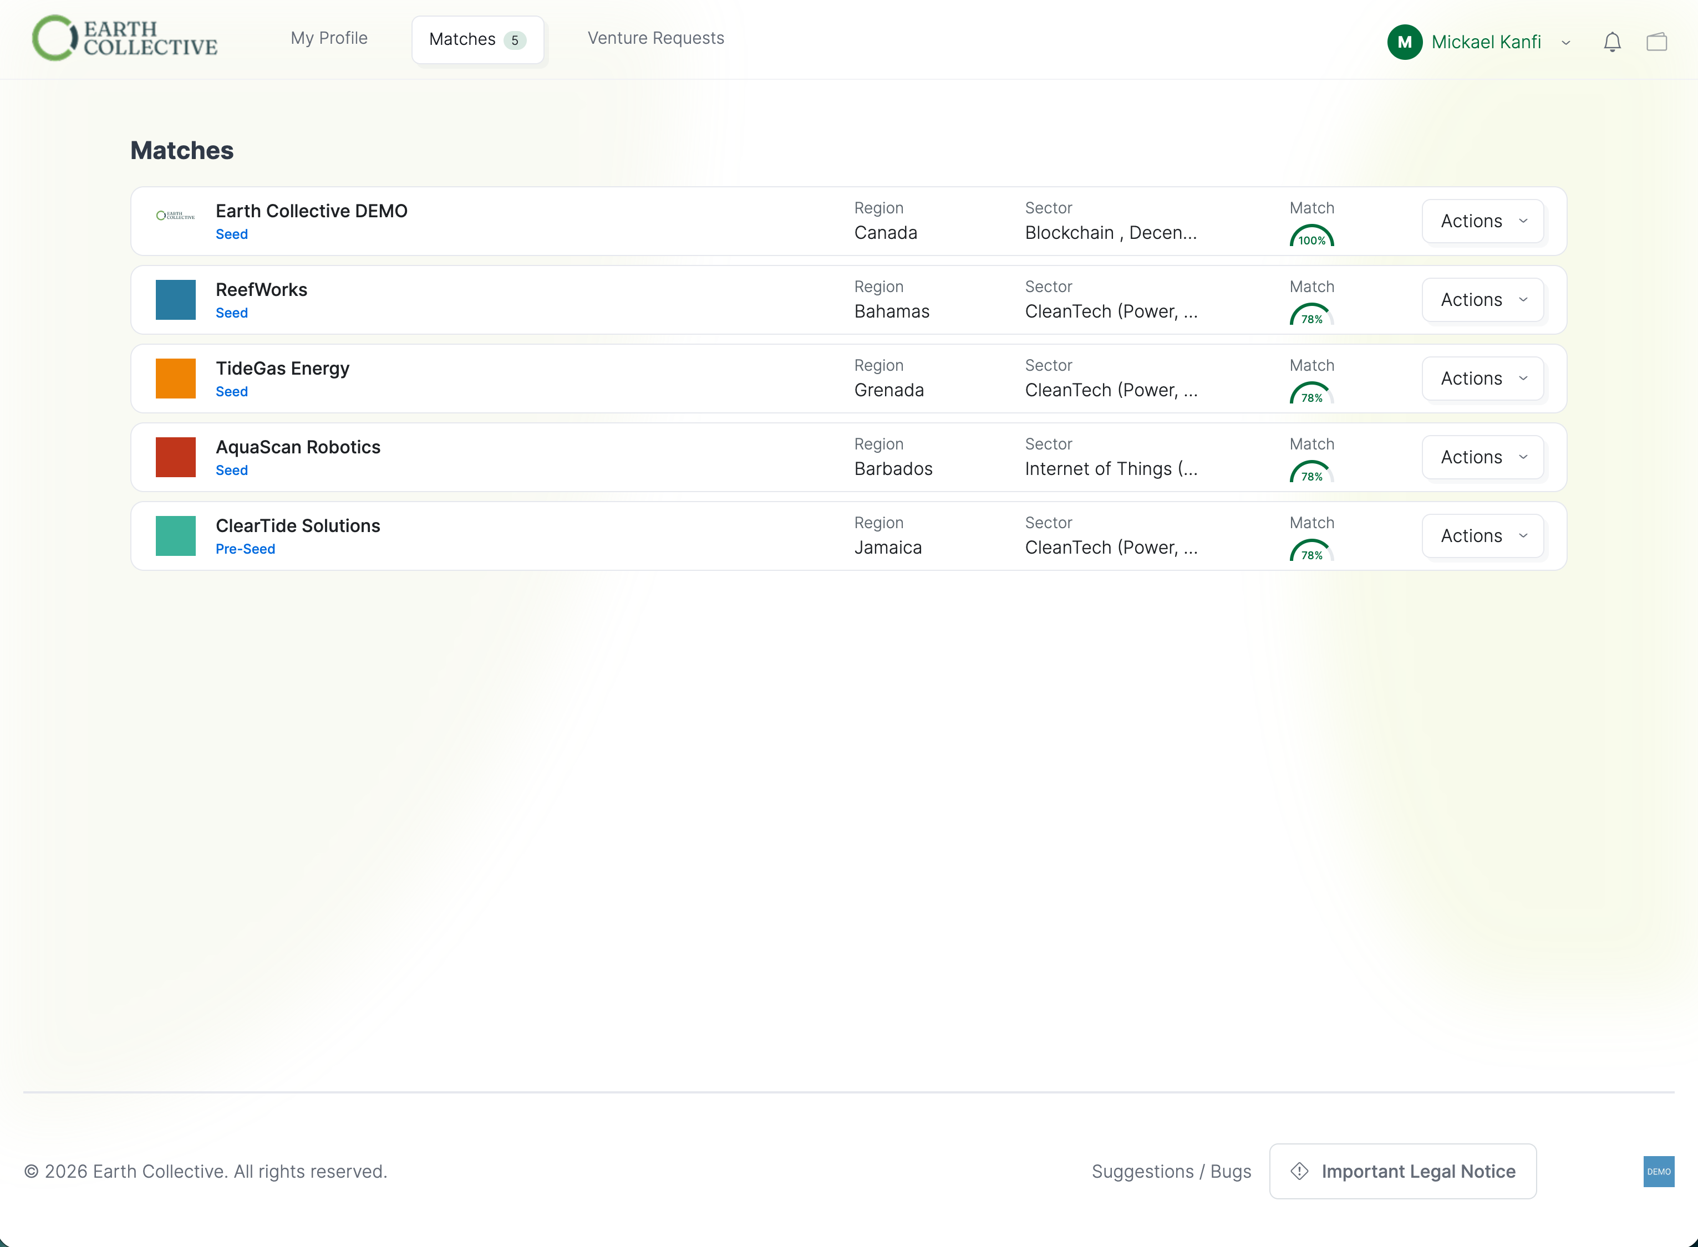Click TideGas Energy orange logo thumbnail
This screenshot has width=1698, height=1247.
(x=175, y=378)
